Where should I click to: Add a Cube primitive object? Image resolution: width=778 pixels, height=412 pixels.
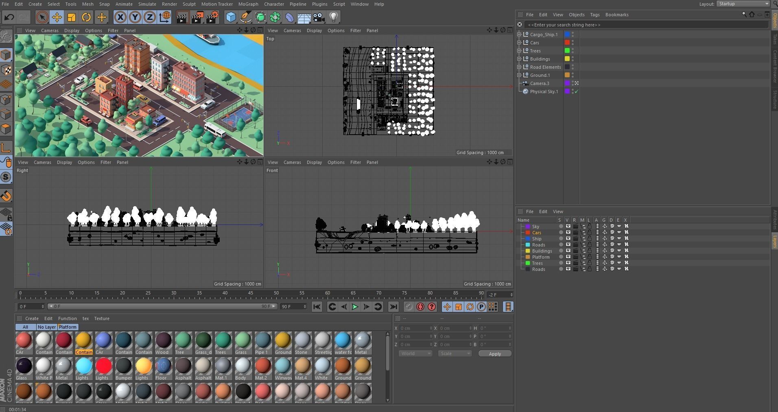tap(231, 17)
